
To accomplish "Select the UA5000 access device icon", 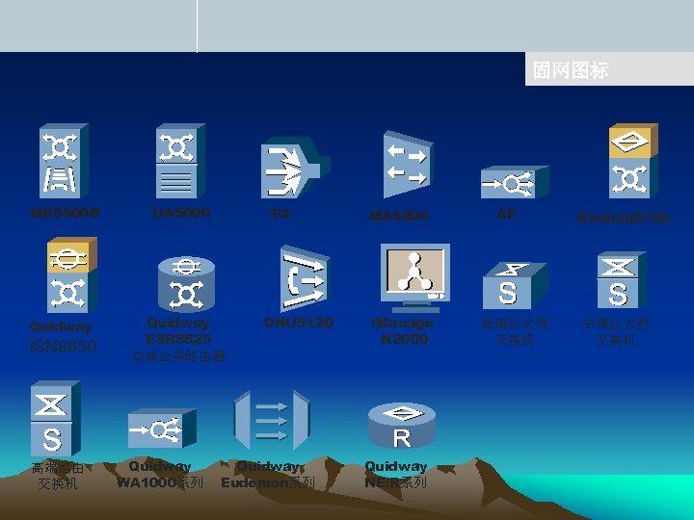I will tap(180, 161).
